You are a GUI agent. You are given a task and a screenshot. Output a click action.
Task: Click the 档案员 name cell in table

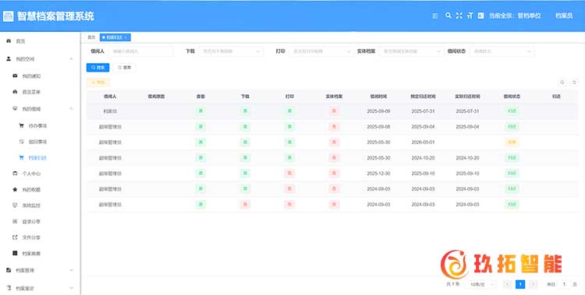110,111
